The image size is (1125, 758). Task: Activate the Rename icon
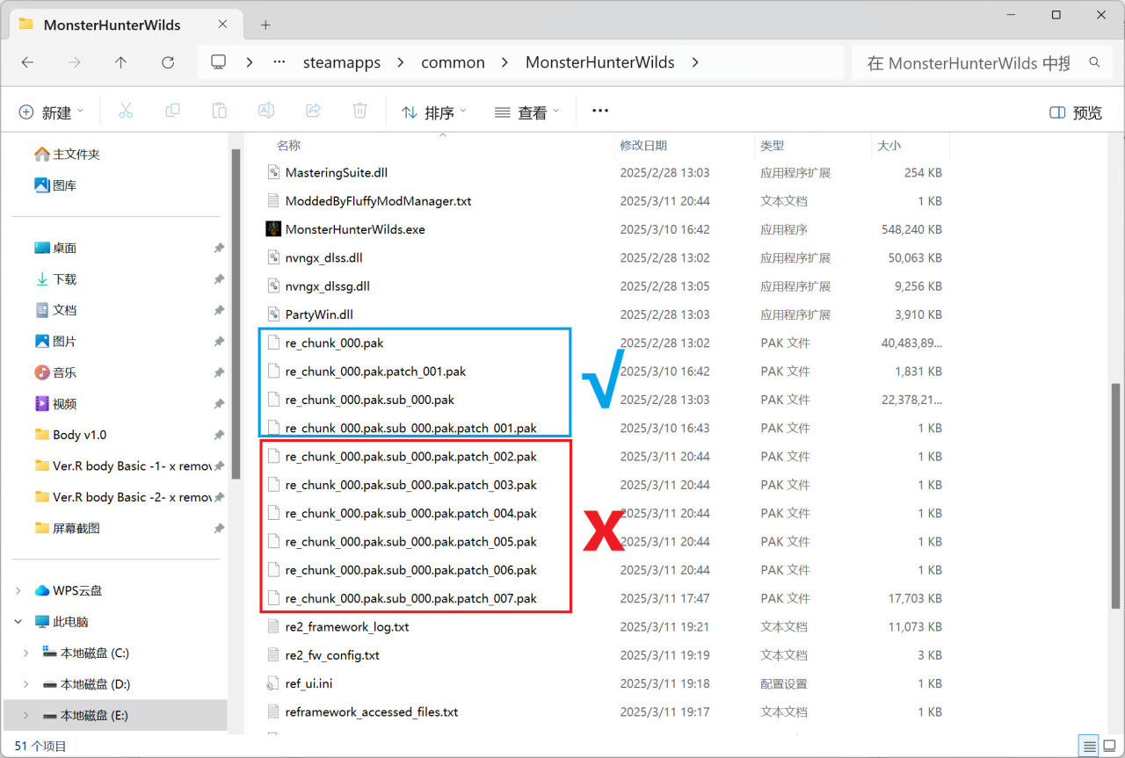(x=266, y=110)
